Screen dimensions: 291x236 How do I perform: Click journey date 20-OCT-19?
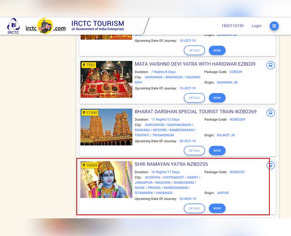(x=187, y=141)
